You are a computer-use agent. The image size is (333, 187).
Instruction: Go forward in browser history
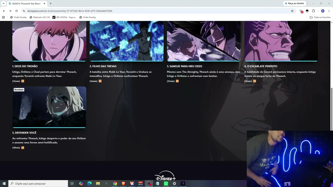[10, 11]
